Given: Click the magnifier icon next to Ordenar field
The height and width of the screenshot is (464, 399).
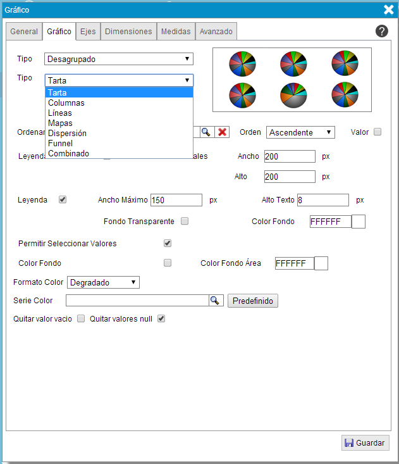Looking at the screenshot, I should click(x=206, y=132).
